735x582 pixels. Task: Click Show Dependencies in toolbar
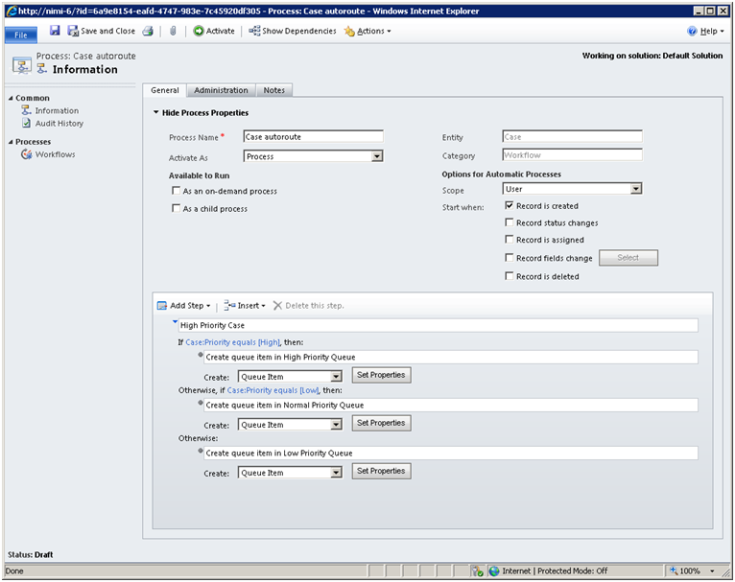pyautogui.click(x=293, y=31)
